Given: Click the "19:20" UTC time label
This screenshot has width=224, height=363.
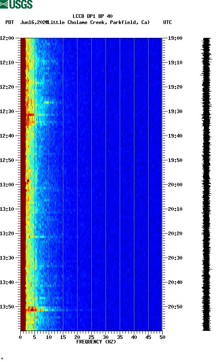Looking at the screenshot, I should 175,87.
